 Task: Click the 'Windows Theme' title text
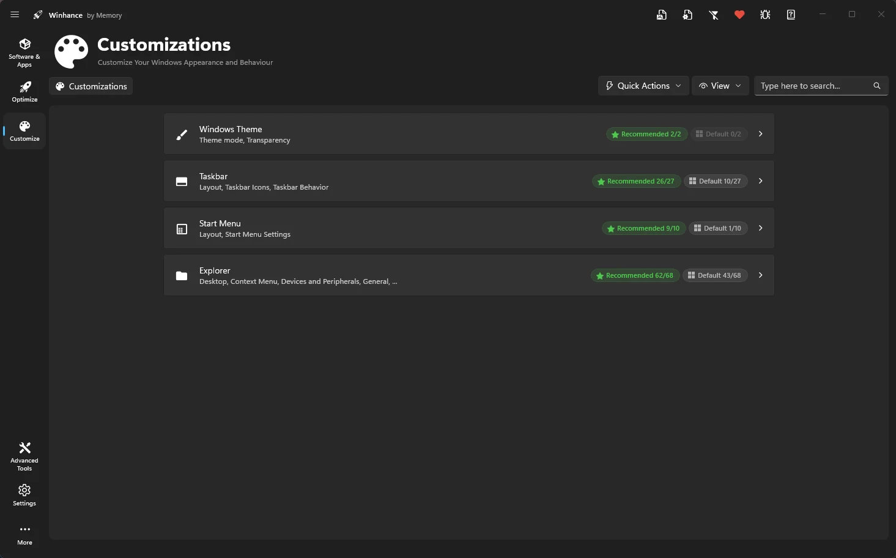231,129
